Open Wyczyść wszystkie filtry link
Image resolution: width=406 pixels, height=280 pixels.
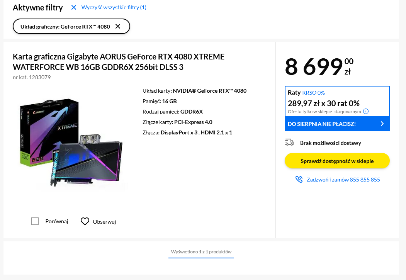114,7
